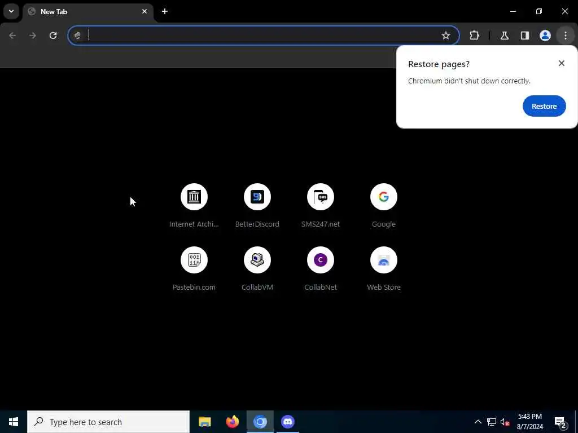578x433 pixels.
Task: Restore down the Chromium window
Action: coord(539,11)
